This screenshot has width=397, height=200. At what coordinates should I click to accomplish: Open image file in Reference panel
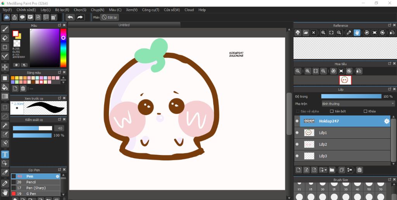click(x=306, y=33)
